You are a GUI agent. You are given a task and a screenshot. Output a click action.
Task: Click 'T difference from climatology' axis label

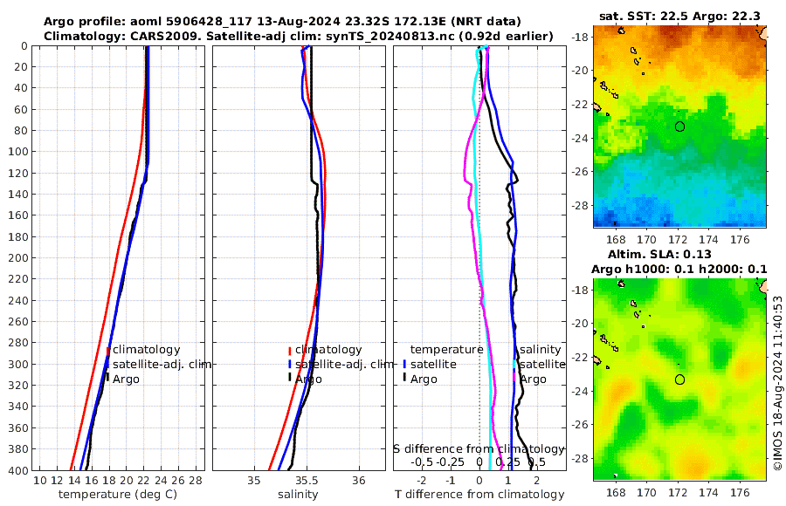click(x=479, y=495)
